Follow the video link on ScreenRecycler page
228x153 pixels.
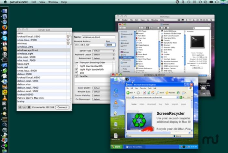(x=142, y=104)
